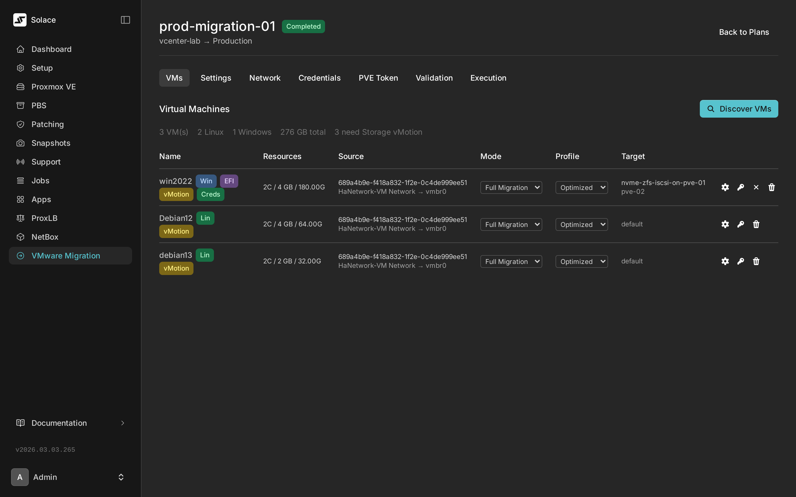
Task: Expand the Admin account switcher
Action: tap(121, 477)
